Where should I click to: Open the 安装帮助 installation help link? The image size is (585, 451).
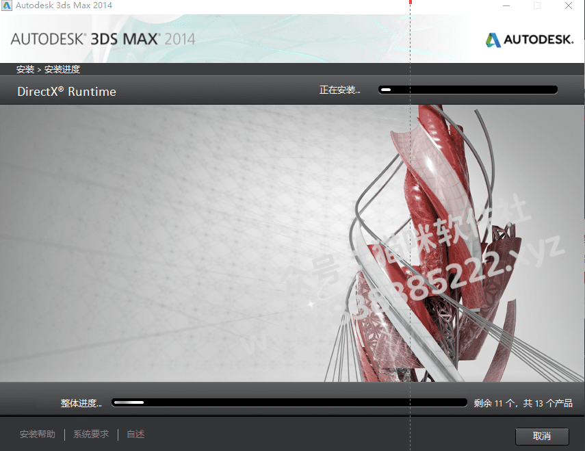coord(38,434)
